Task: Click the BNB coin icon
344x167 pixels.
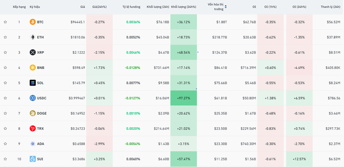Action: [x=32, y=68]
